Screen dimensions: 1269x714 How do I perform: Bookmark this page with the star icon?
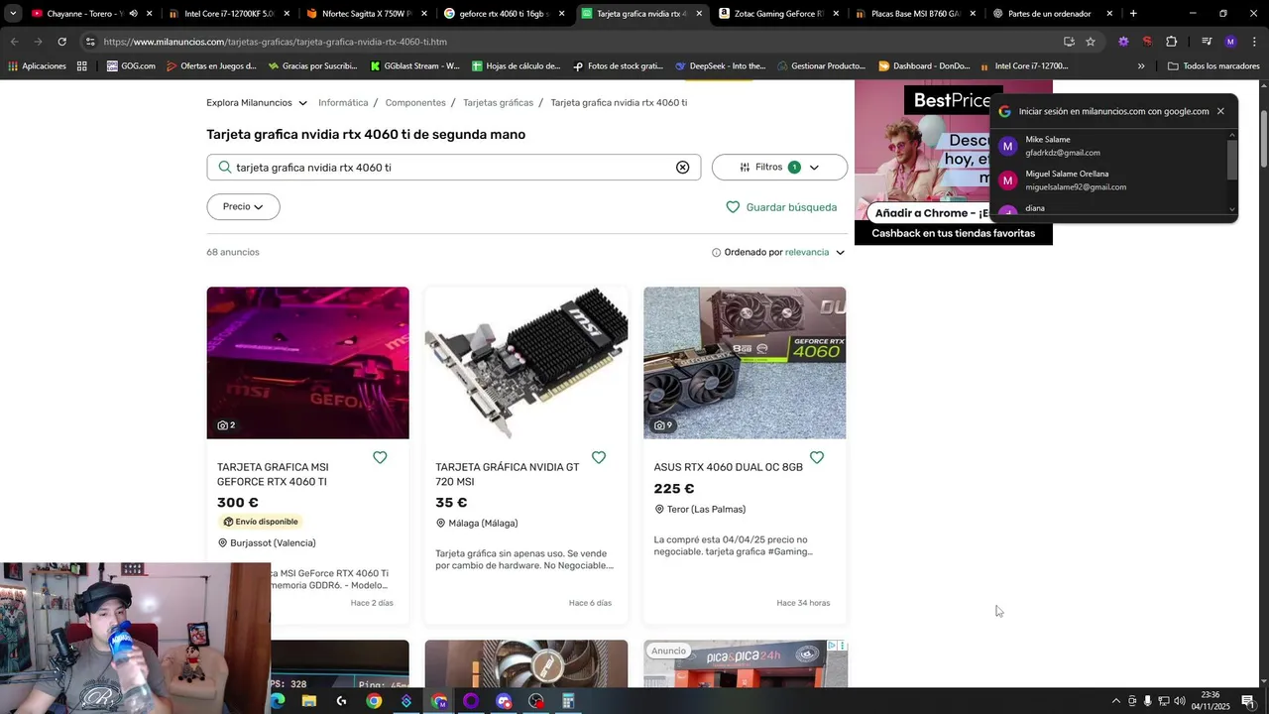1091,42
